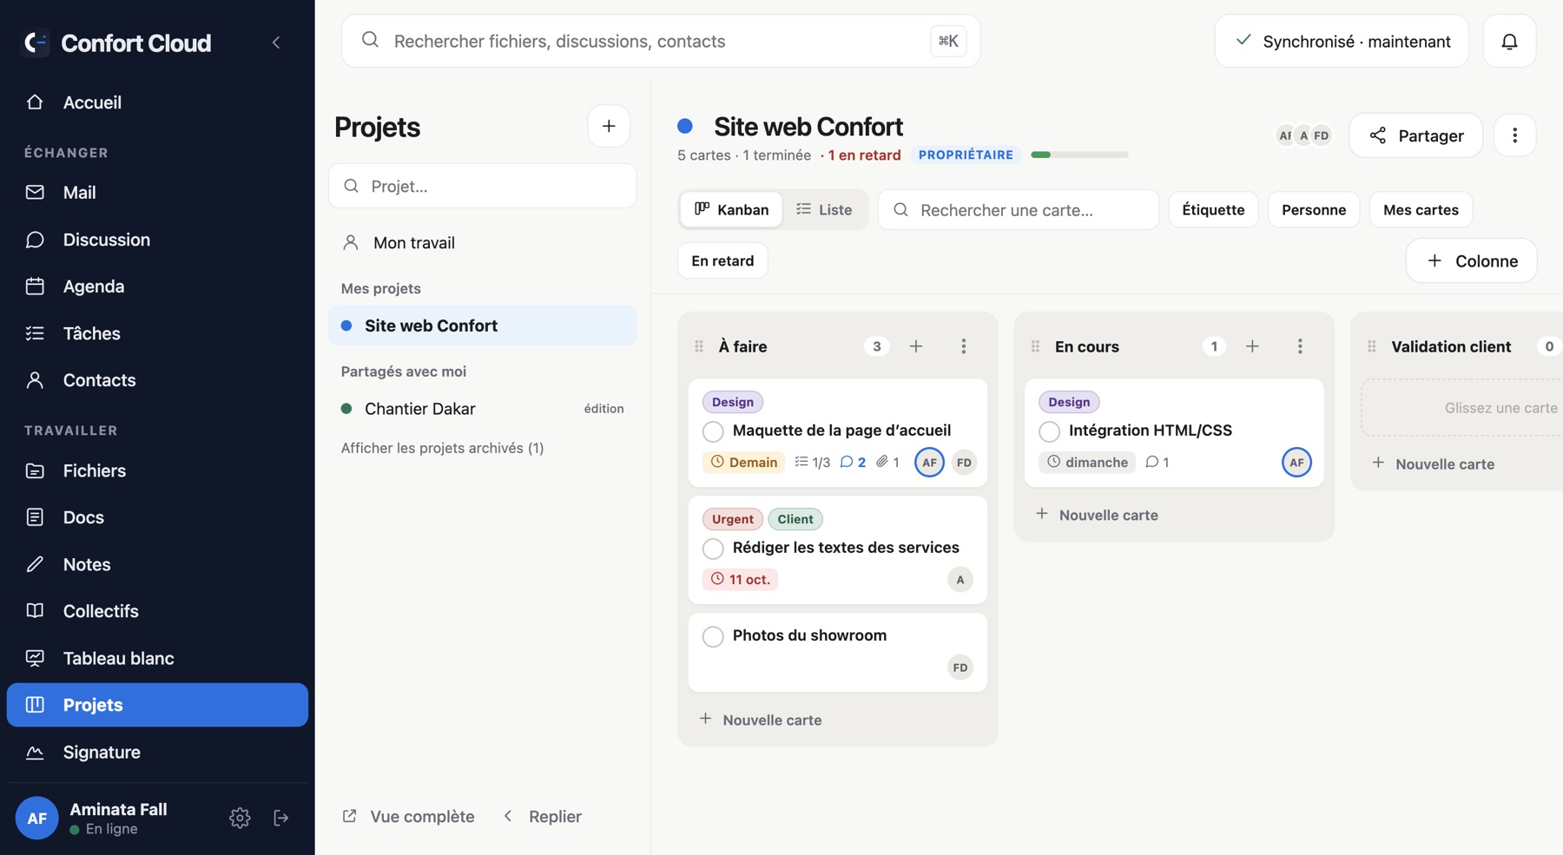Image resolution: width=1563 pixels, height=855 pixels.
Task: Open the Personne filter dropdown
Action: pyautogui.click(x=1314, y=210)
